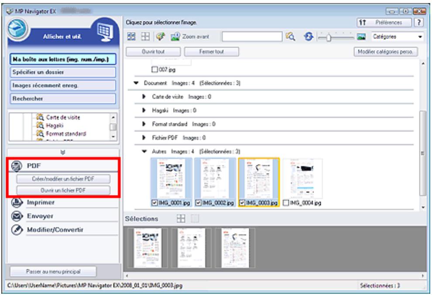Click the select all images toolbar icon
The width and height of the screenshot is (432, 295).
click(131, 37)
